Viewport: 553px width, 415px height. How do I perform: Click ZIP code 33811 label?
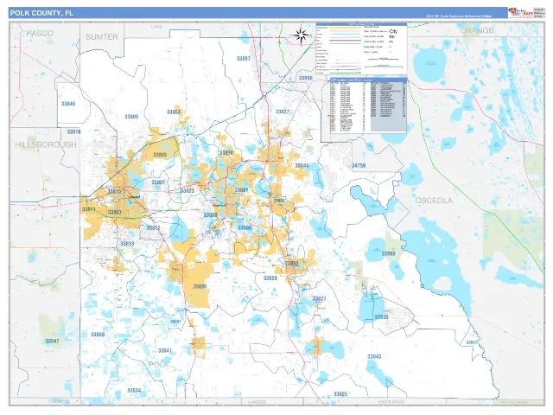(x=89, y=209)
